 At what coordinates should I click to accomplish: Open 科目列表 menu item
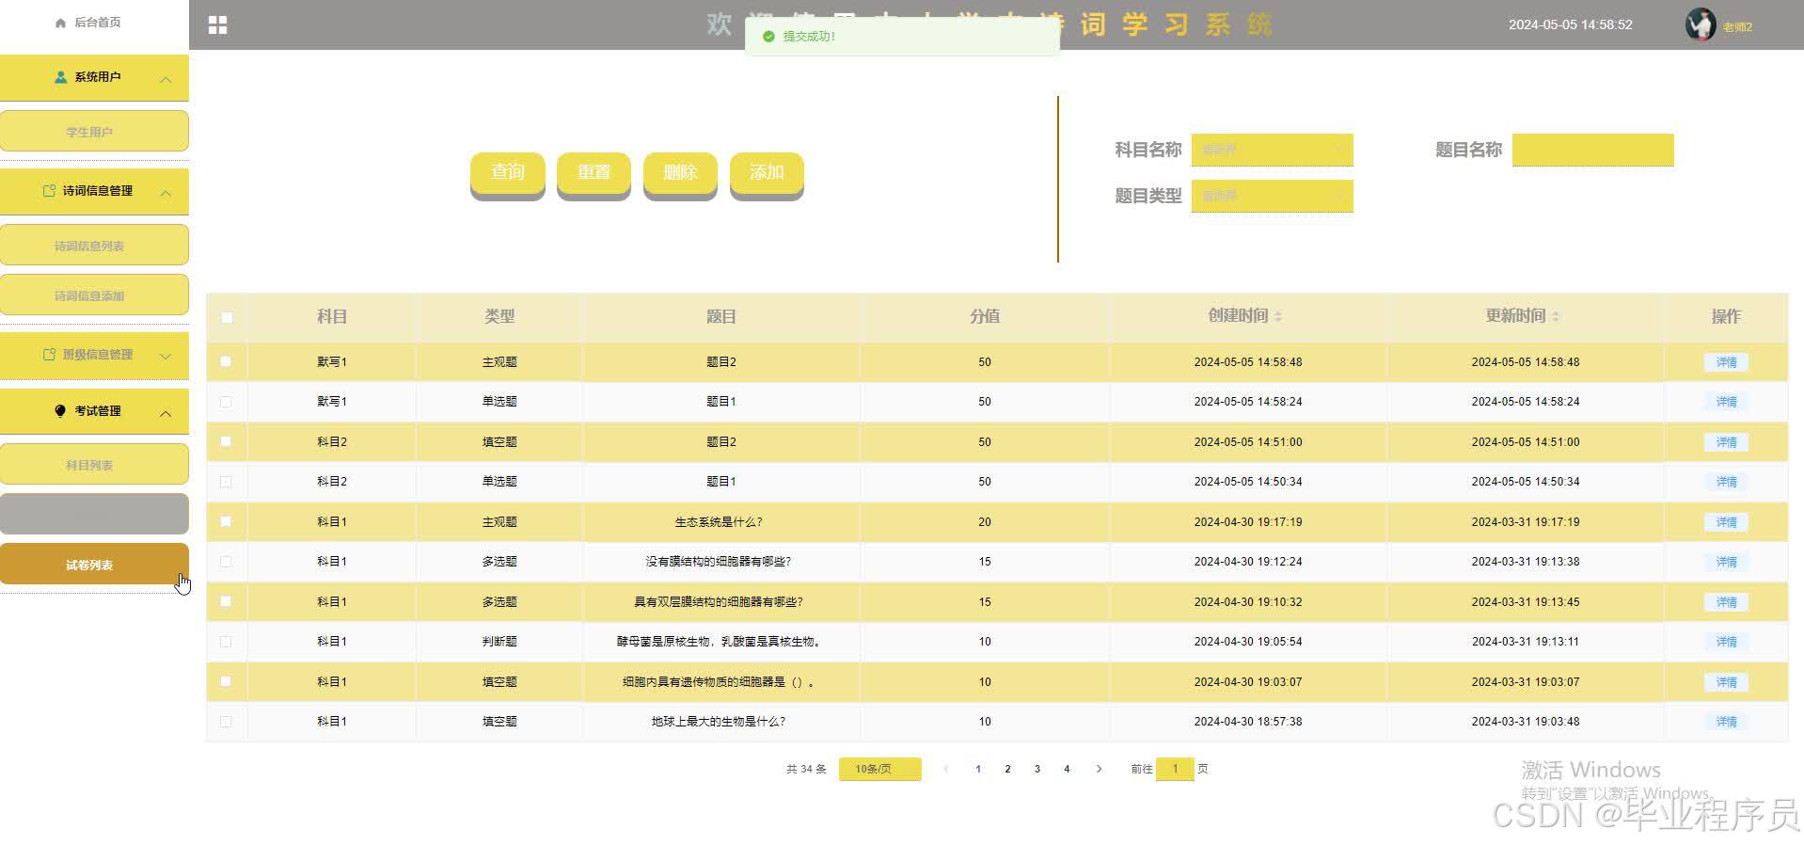[x=94, y=464]
